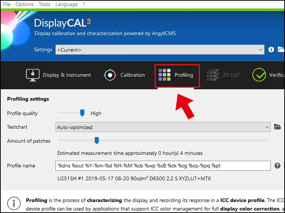
Task: Click the 'Profile name' label
Action: click(x=21, y=166)
